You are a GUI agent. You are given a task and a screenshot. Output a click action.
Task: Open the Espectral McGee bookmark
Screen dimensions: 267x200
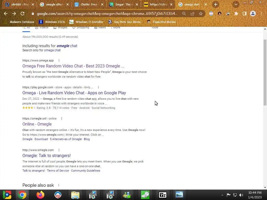[161, 22]
